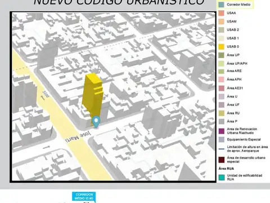This screenshot has height=203, width=270.
Task: Select the yellow USAB 0 swatch
Action: (x=221, y=47)
